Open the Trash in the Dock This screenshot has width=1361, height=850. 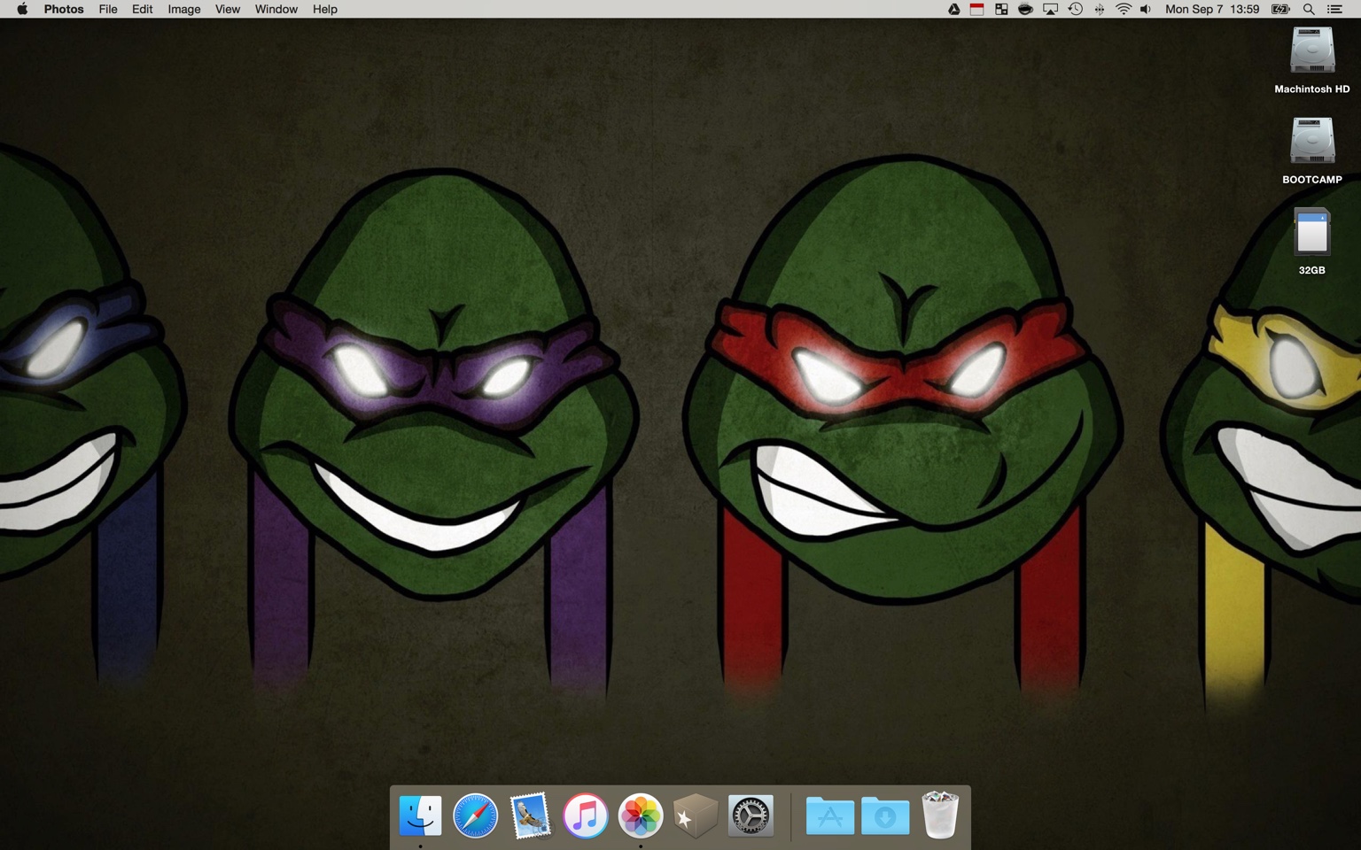tap(940, 815)
